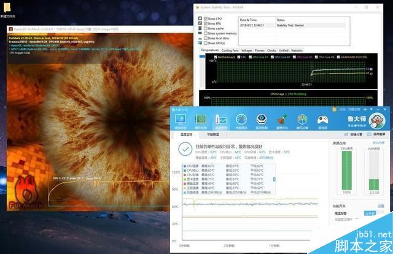This screenshot has height=254, width=393.
Task: Click the memory icon beside Stress system memory
Action: (x=200, y=33)
